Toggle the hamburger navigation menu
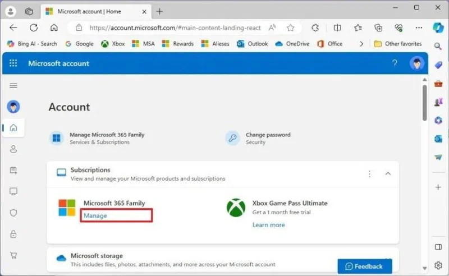 (13, 86)
